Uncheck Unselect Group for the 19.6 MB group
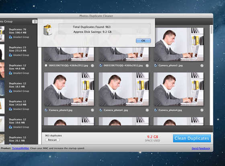225x166 pixels. click(10, 127)
